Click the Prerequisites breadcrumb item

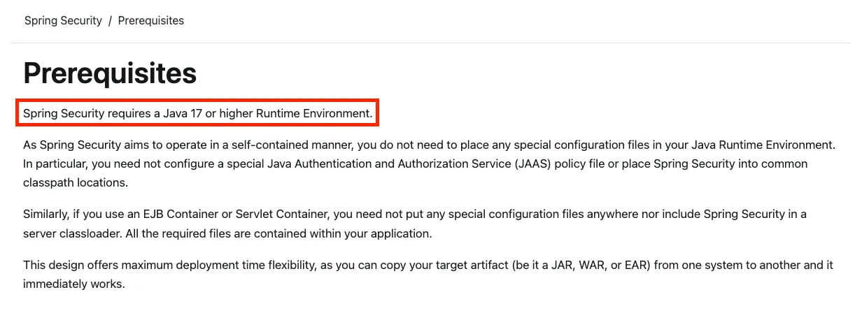click(151, 20)
